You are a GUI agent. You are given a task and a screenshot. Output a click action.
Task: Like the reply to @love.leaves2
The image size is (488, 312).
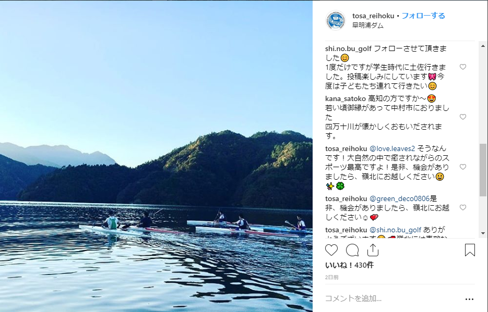463,167
